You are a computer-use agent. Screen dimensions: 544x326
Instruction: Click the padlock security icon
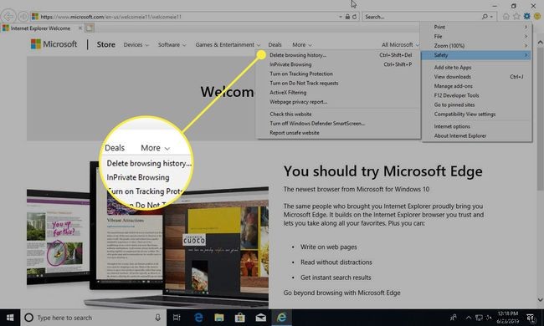pos(347,17)
